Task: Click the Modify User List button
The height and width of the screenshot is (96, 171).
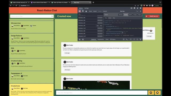Action: (152, 16)
